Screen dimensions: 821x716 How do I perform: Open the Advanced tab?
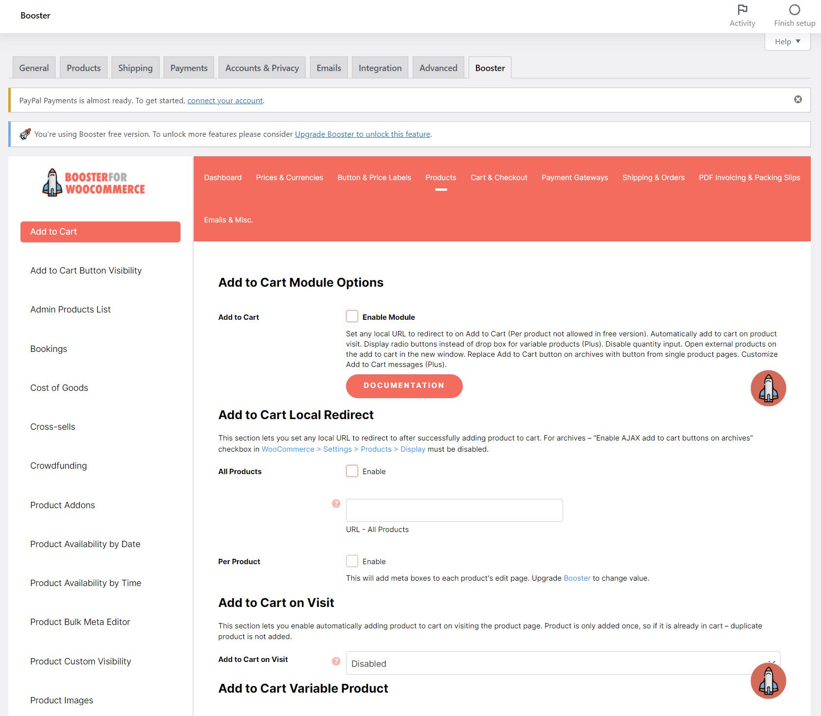(x=438, y=68)
